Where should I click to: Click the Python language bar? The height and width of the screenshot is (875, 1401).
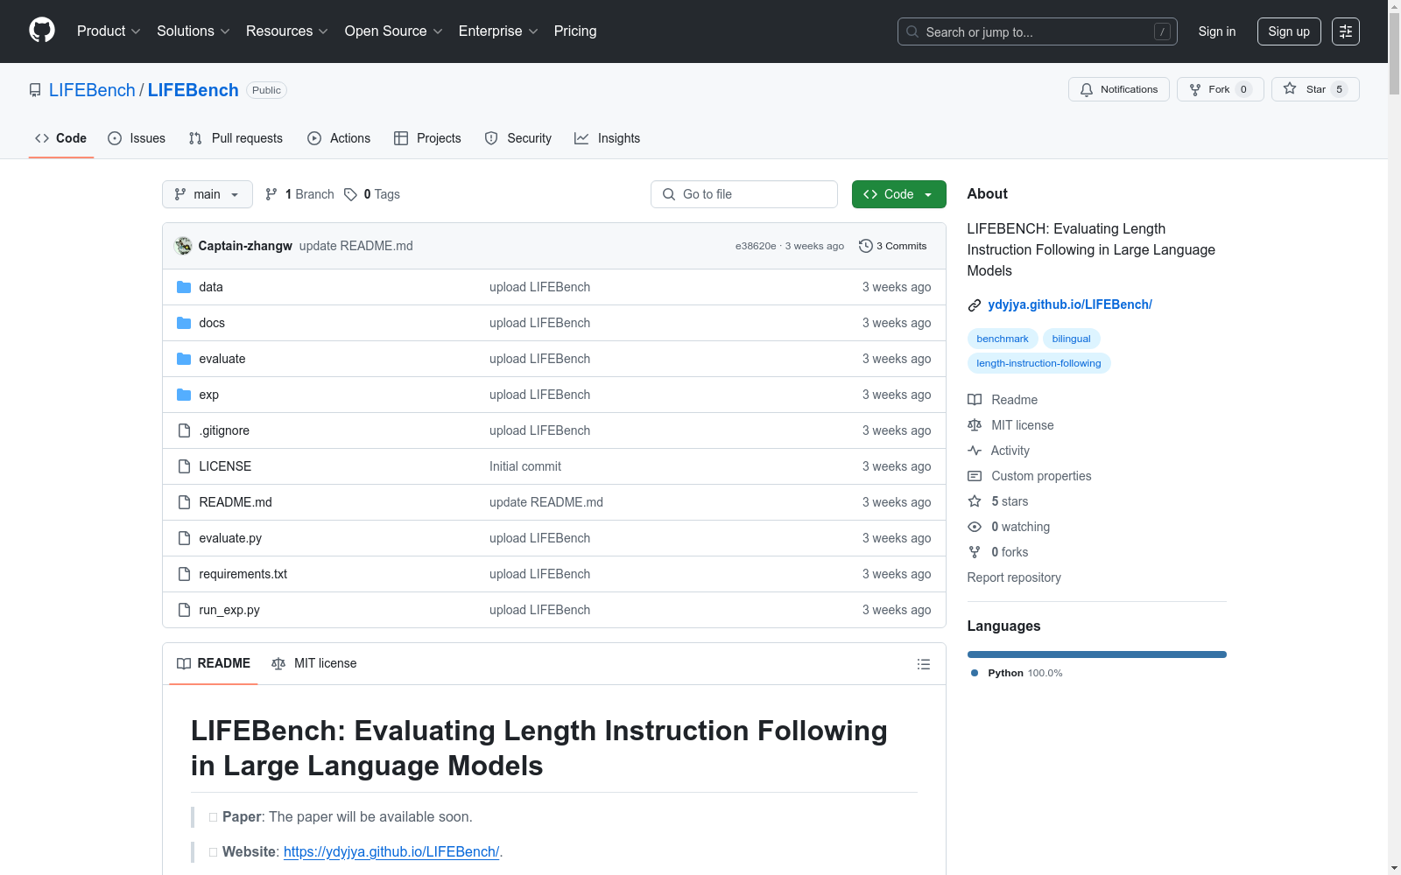pos(1097,654)
